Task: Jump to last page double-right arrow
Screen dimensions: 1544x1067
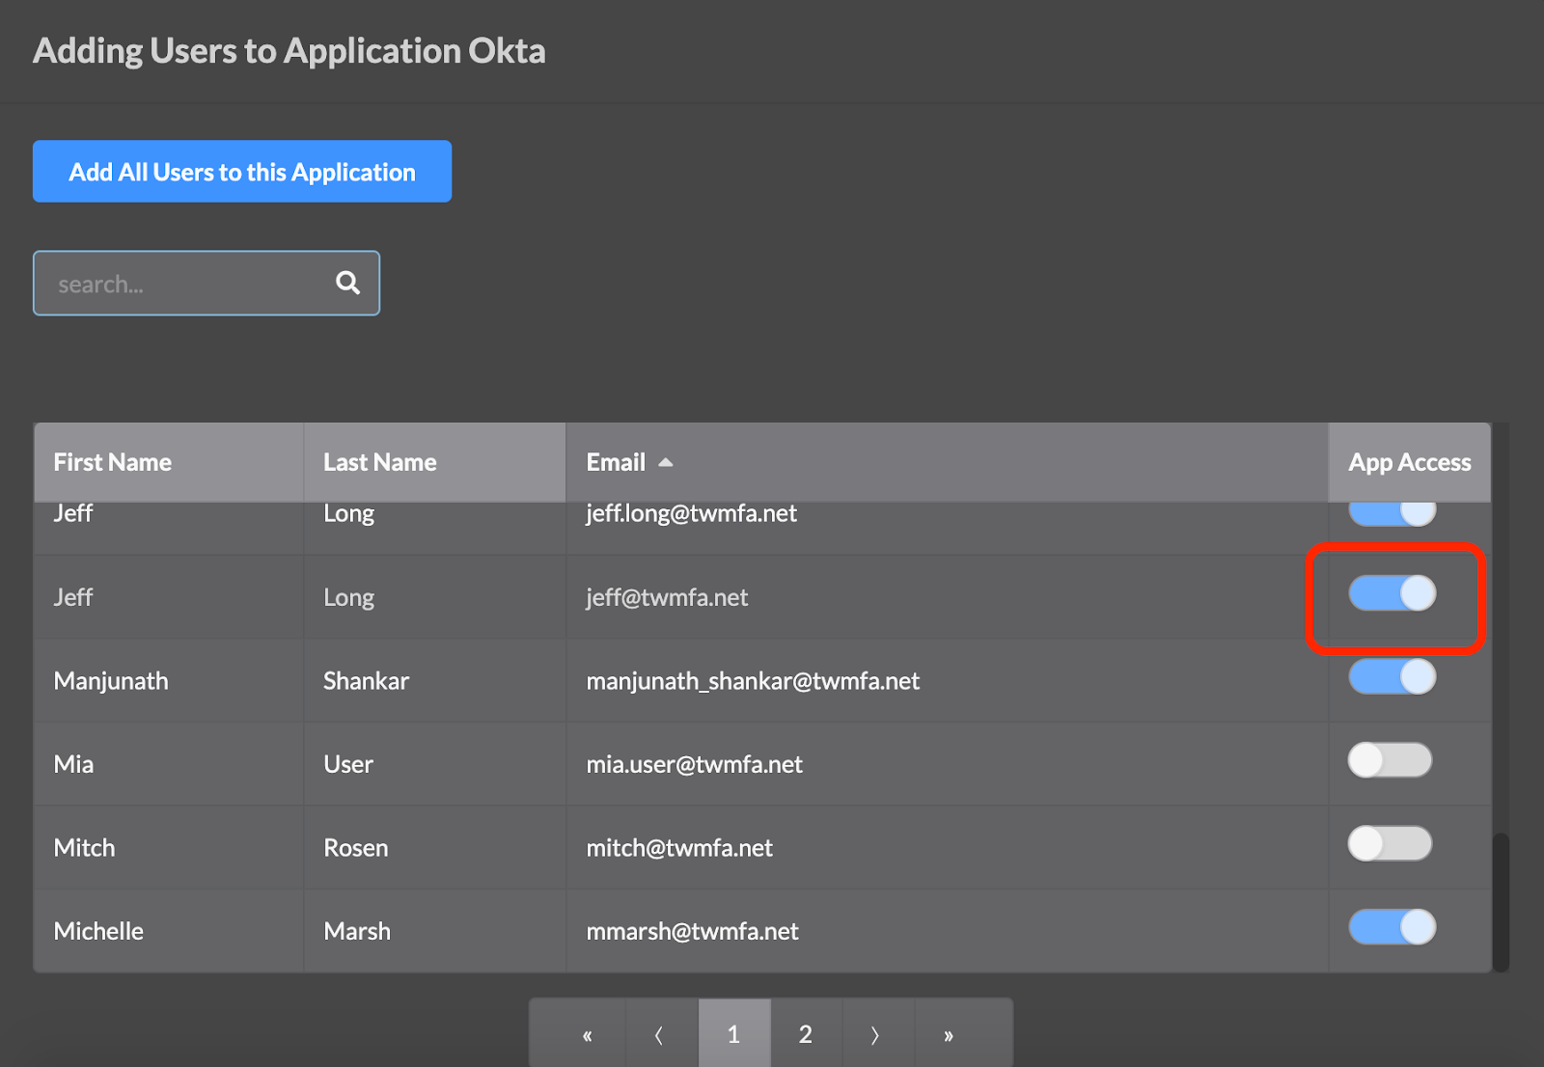Action: point(949,1035)
